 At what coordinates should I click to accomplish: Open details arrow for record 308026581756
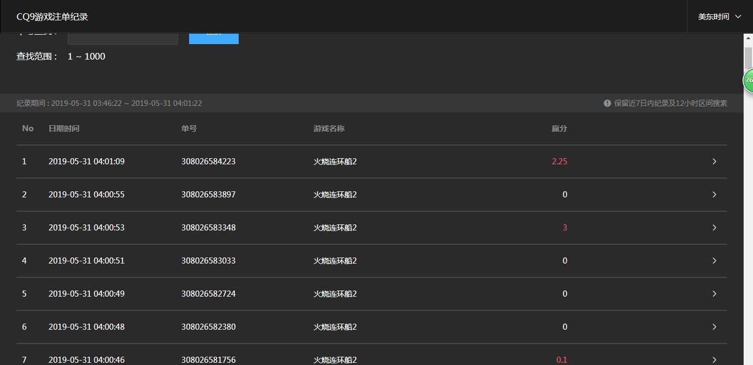pos(714,359)
